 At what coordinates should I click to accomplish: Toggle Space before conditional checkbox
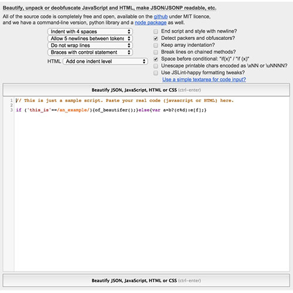tap(156, 59)
